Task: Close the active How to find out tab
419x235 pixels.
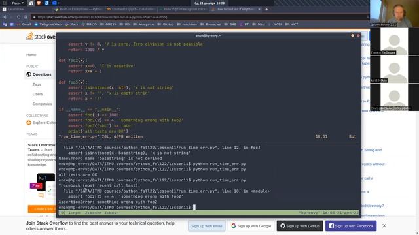Action: [x=259, y=9]
